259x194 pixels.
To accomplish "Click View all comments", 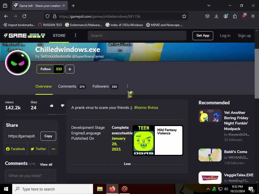I will click(x=46, y=164).
